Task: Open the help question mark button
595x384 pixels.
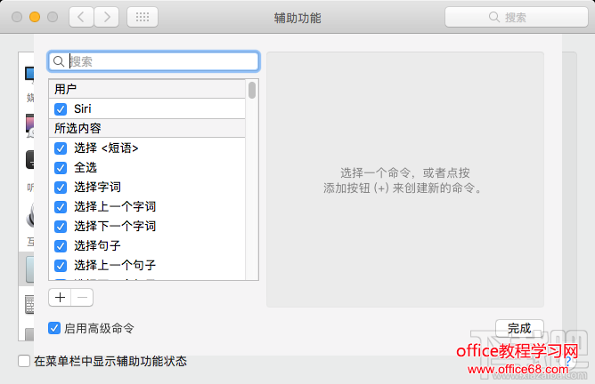Action: tap(568, 361)
